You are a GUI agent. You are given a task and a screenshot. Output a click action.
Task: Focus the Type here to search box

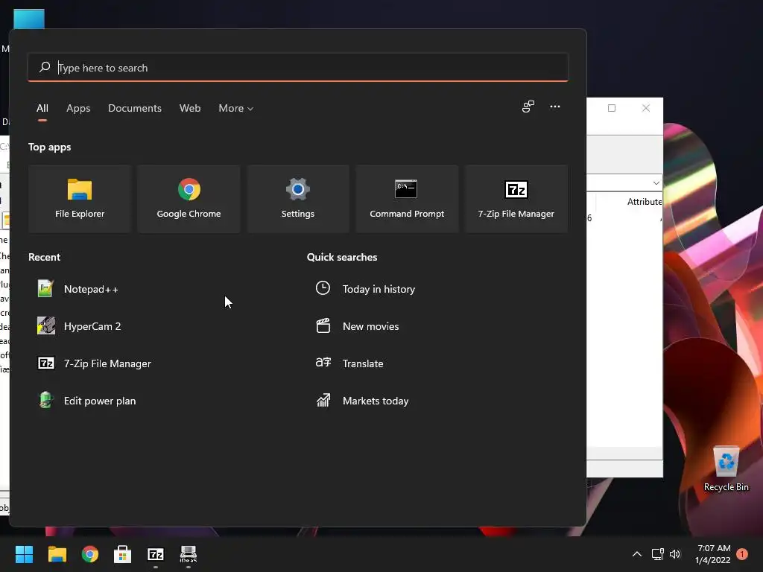(298, 67)
